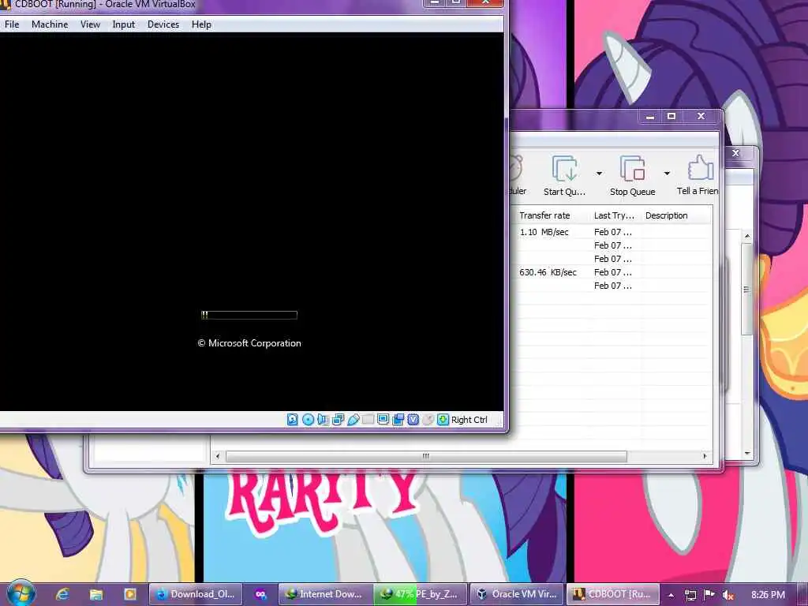Image resolution: width=808 pixels, height=606 pixels.
Task: Click the right arrow of IDM horizontal scrollbar
Action: point(705,456)
